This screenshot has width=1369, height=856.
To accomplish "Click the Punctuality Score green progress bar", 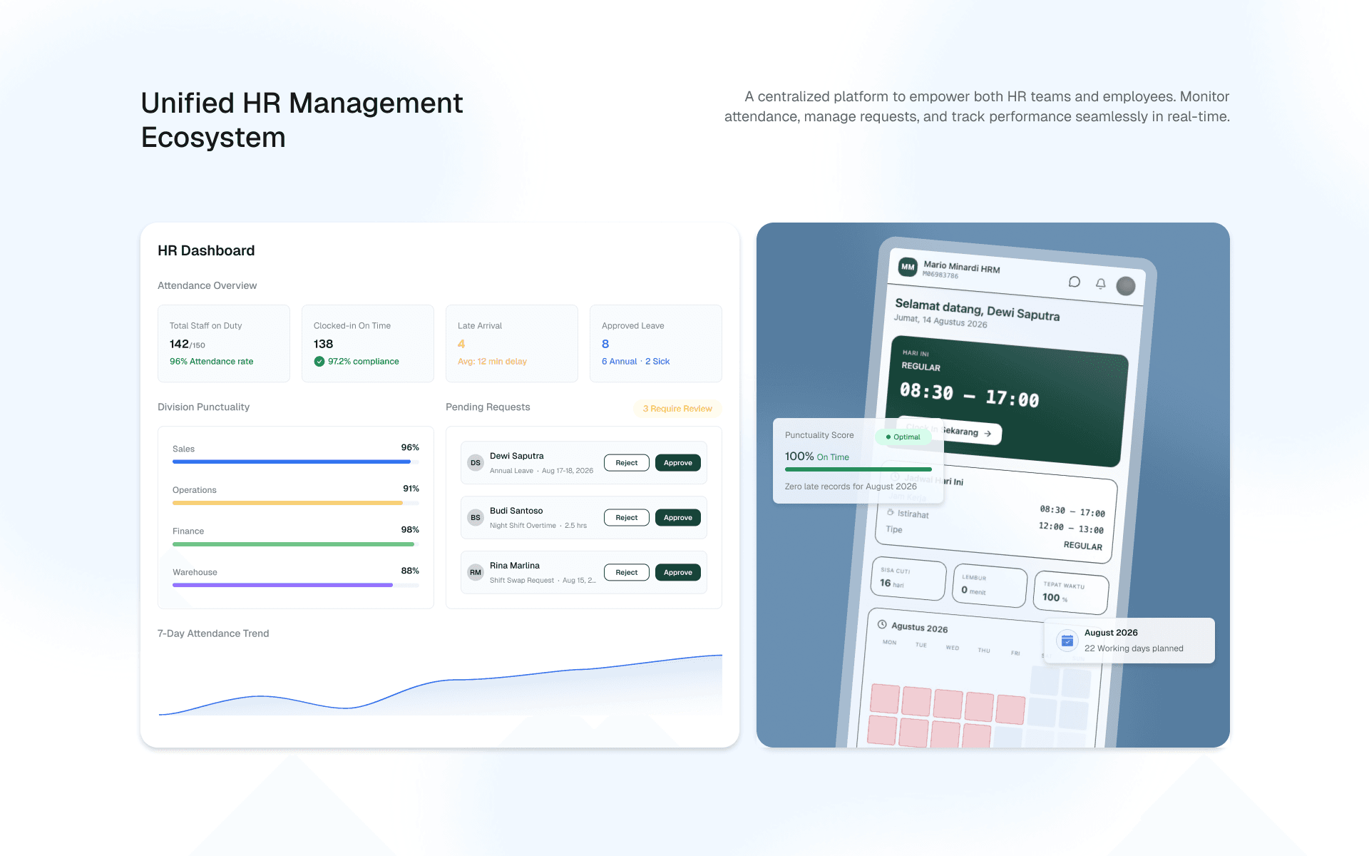I will click(x=858, y=469).
